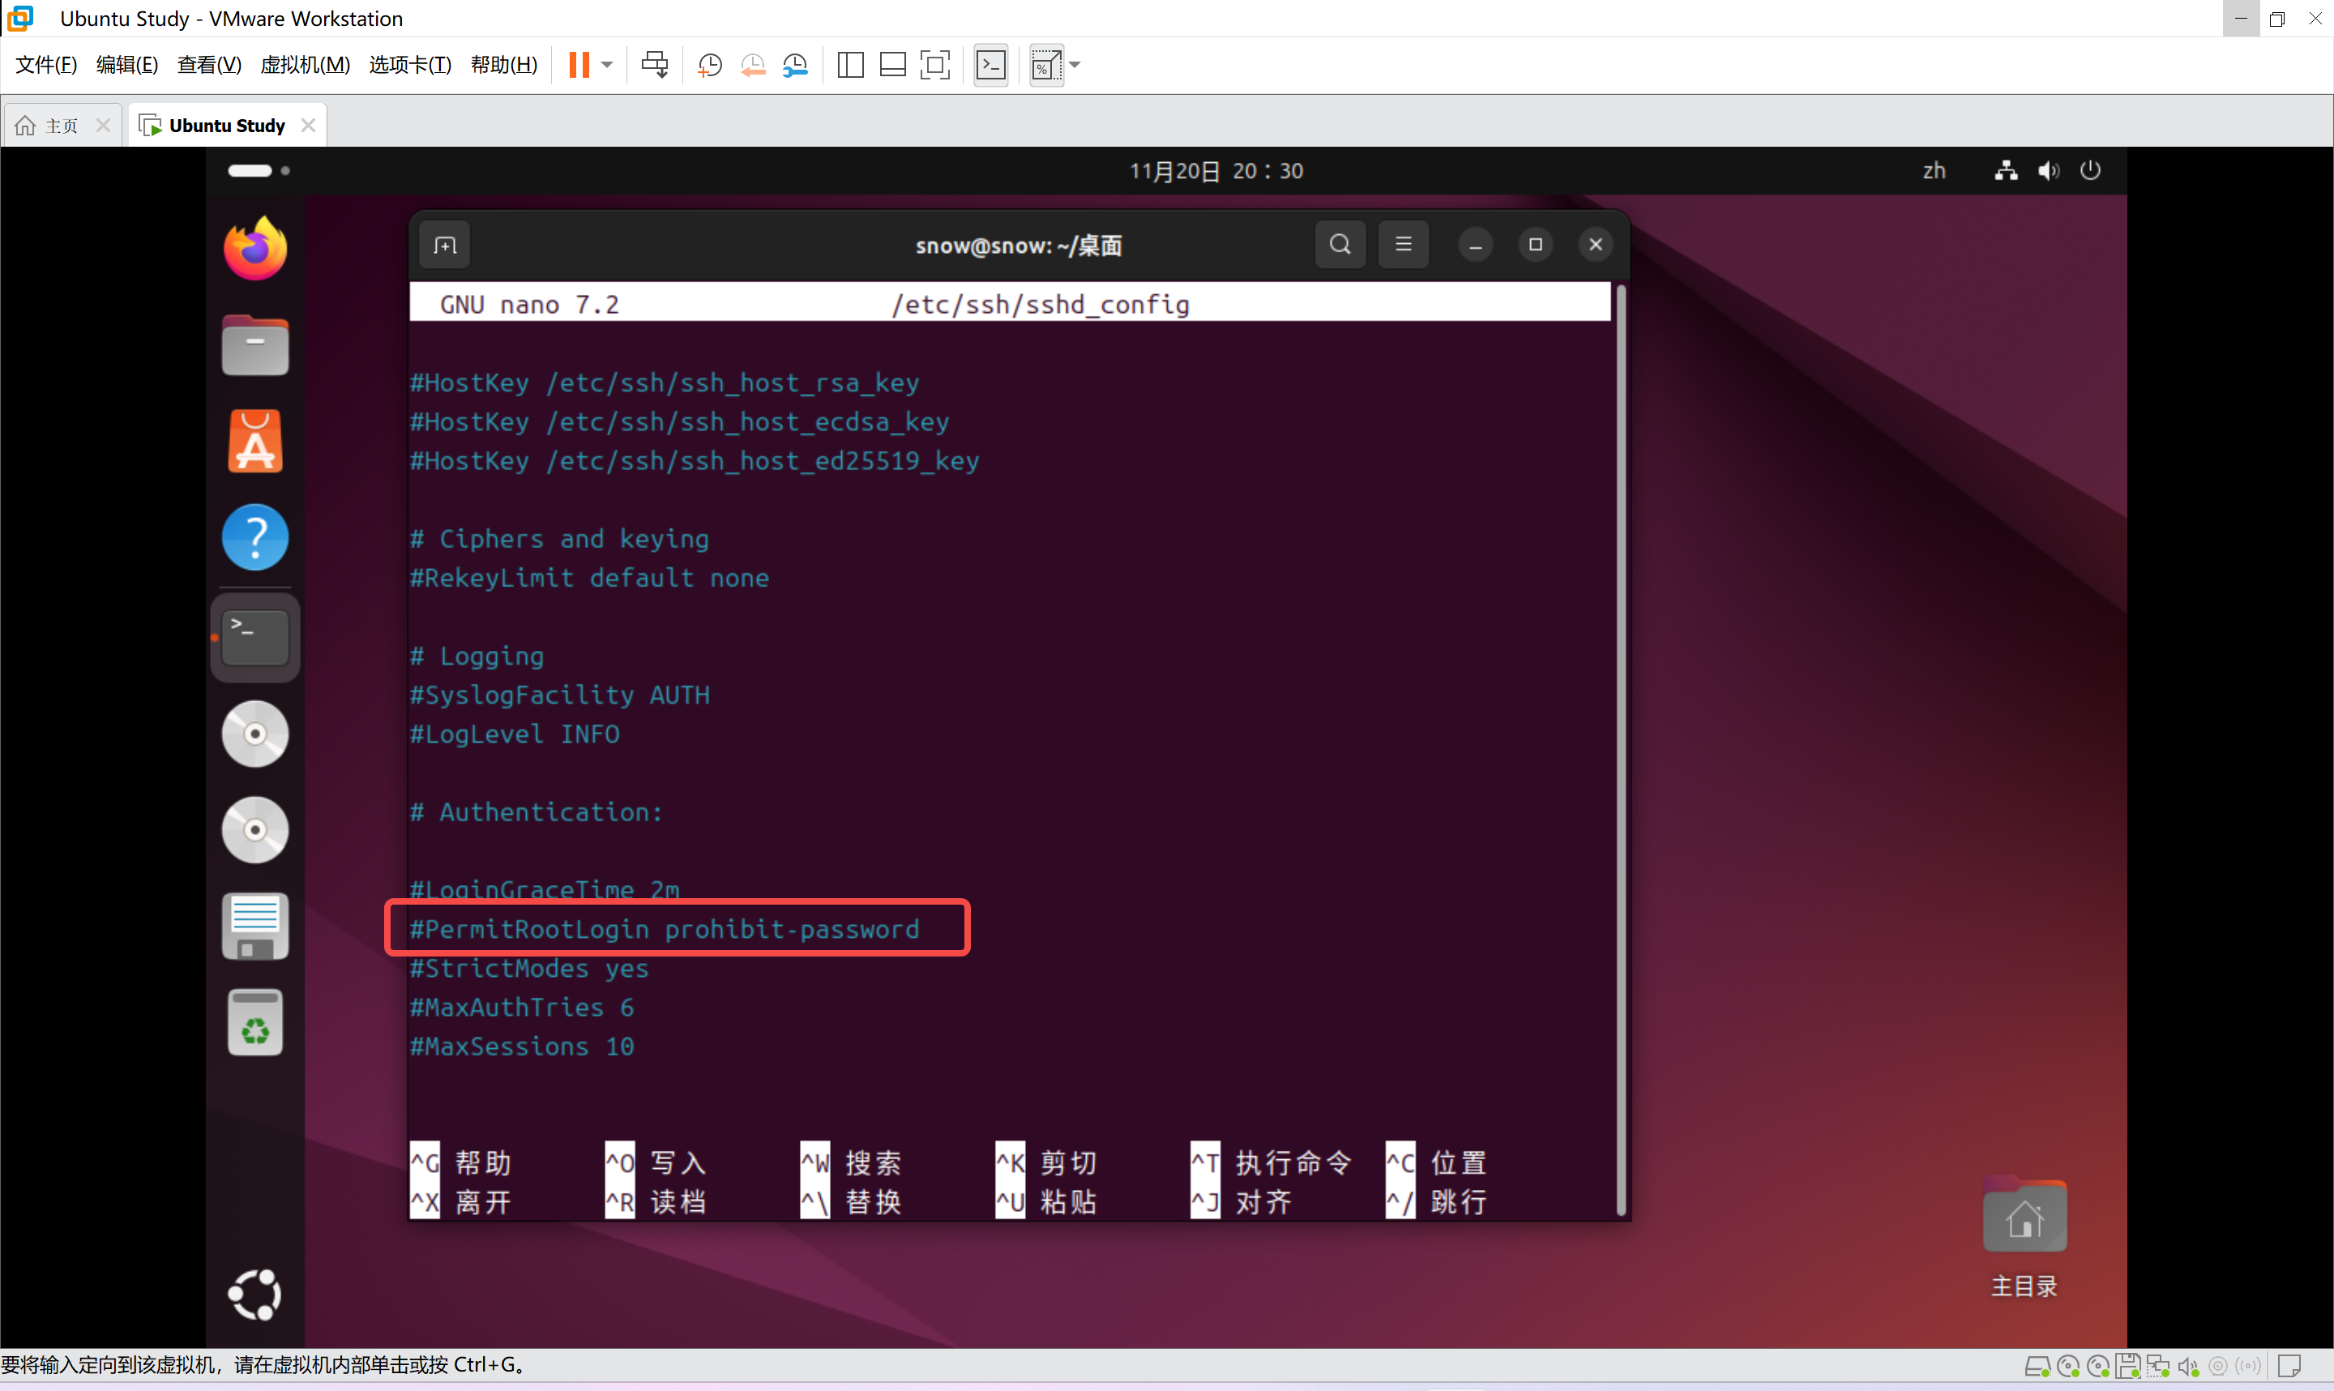2334x1391 pixels.
Task: Toggle VMware sidebar library view
Action: click(850, 65)
